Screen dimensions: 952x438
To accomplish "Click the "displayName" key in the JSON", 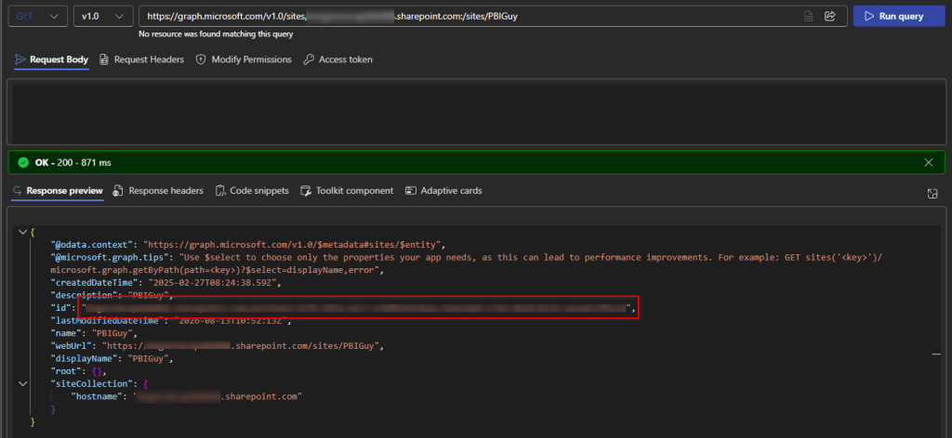I will (86, 358).
